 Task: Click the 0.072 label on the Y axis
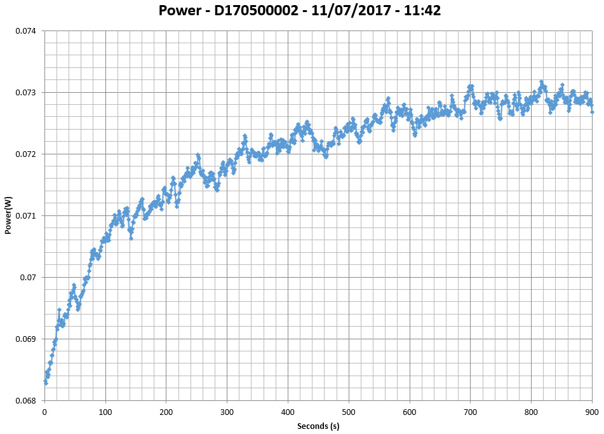(x=26, y=154)
